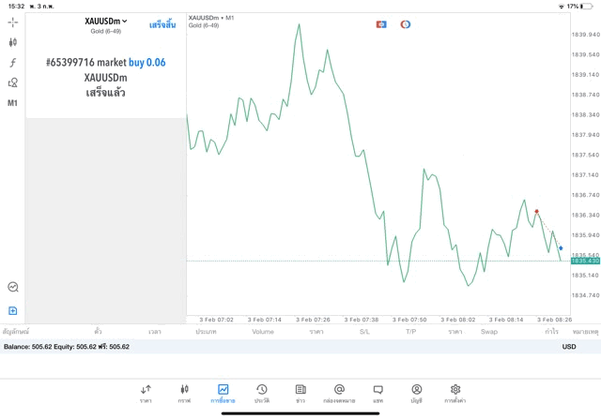Tap price axis label 1839.940
601x419 pixels.
(x=585, y=35)
